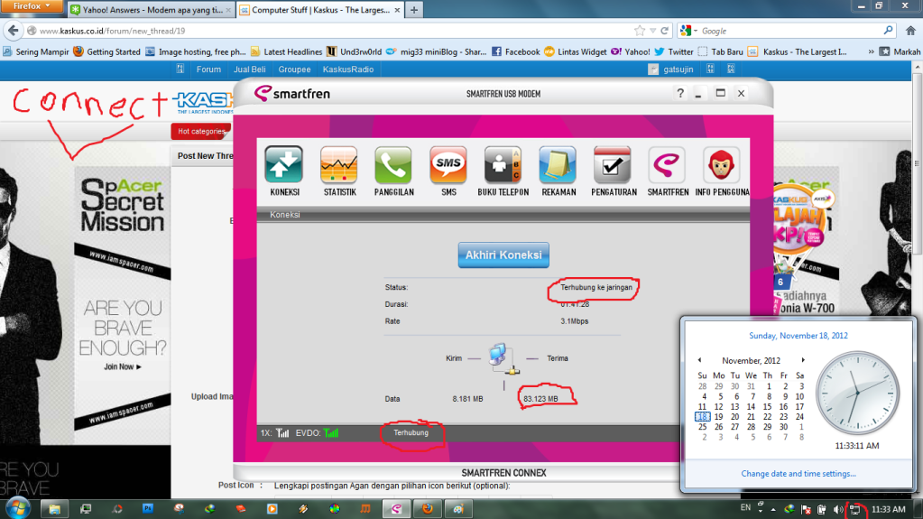Open Photoshop from the taskbar

click(x=147, y=509)
